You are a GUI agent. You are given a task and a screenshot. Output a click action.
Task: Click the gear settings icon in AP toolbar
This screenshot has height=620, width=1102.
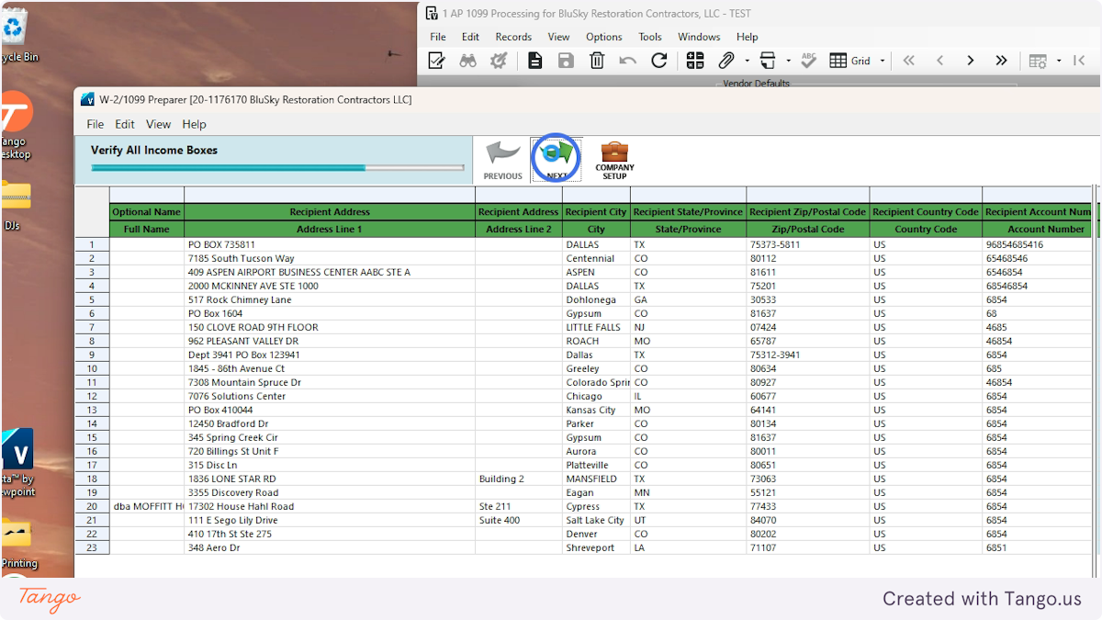[499, 61]
